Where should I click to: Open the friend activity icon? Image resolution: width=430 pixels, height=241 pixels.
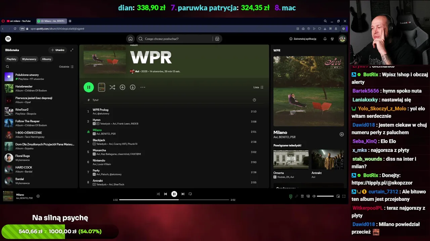pyautogui.click(x=332, y=39)
